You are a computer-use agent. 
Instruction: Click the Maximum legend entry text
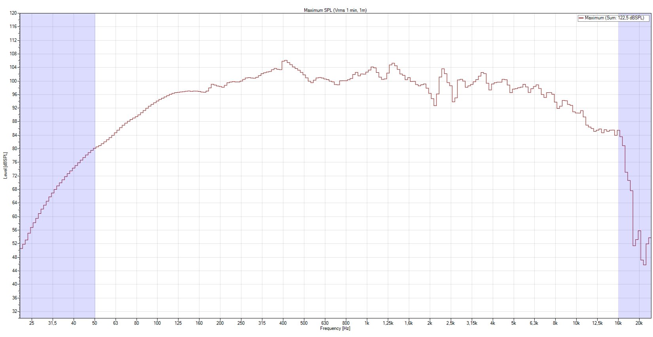point(614,18)
